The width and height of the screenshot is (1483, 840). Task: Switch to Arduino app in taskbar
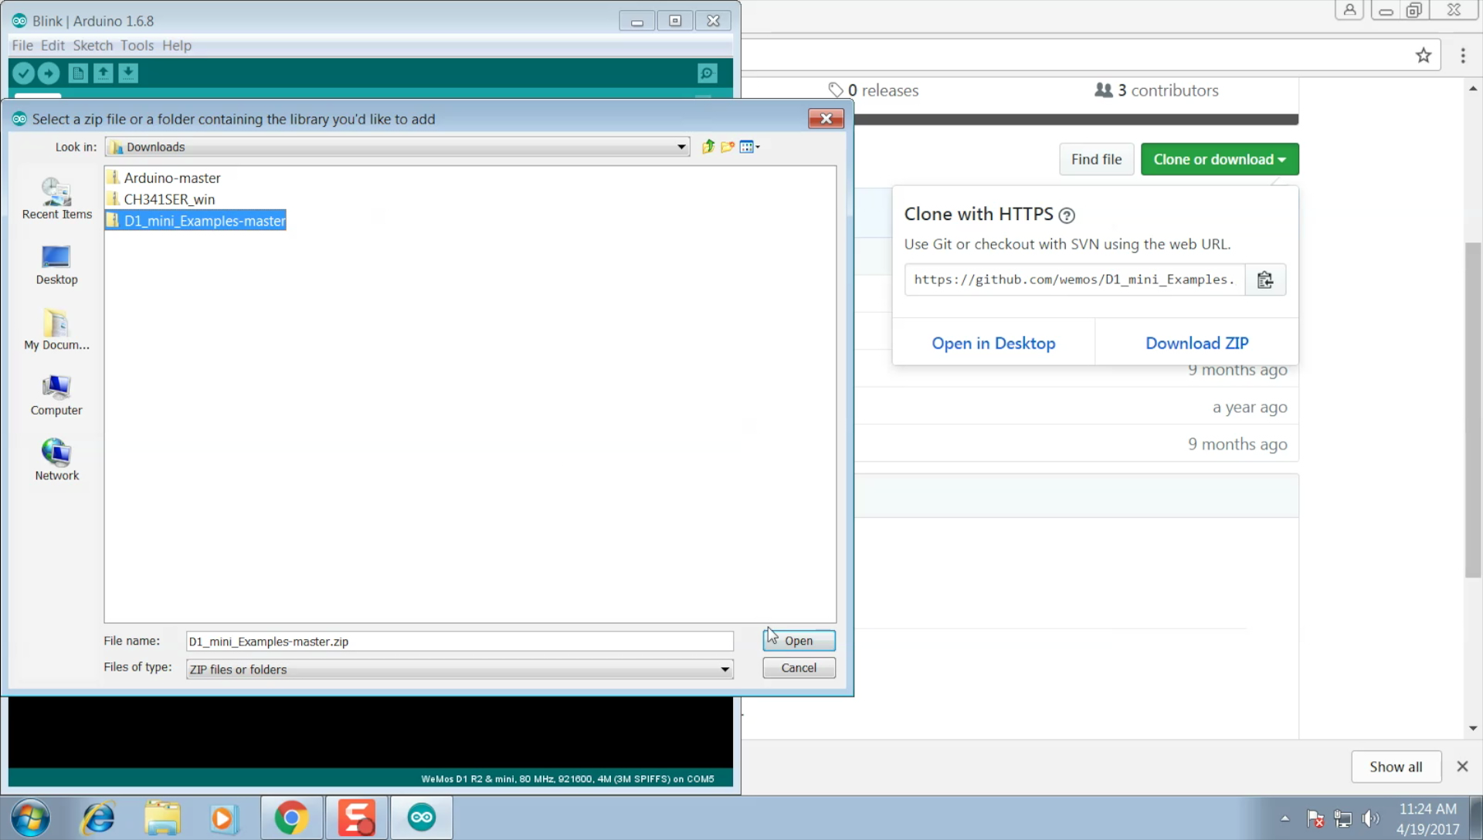click(x=422, y=818)
